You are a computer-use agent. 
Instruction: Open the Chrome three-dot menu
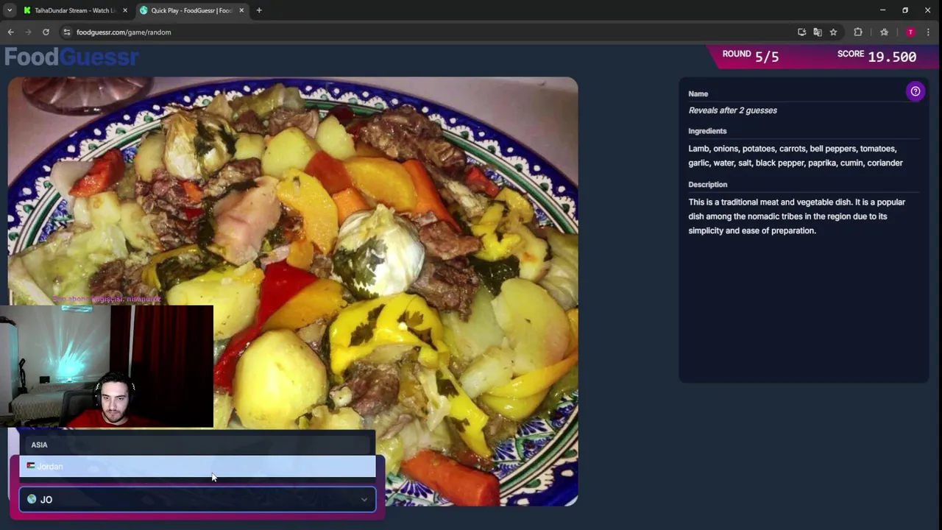pyautogui.click(x=928, y=32)
